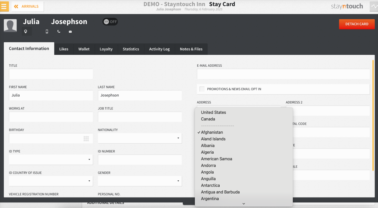
Task: Expand the Nationality dropdown
Action: 140,138
